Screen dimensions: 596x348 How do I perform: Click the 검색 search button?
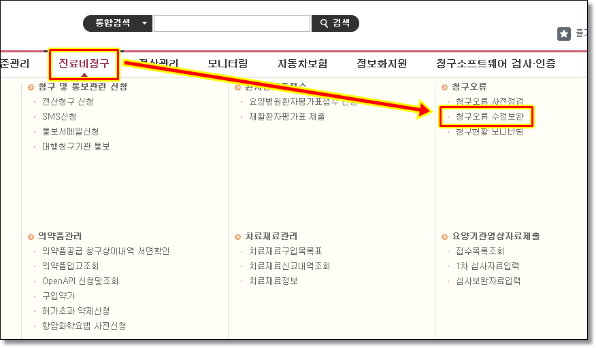(335, 23)
